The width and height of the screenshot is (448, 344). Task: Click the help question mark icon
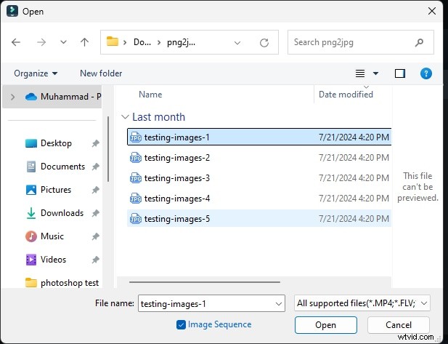(x=426, y=73)
